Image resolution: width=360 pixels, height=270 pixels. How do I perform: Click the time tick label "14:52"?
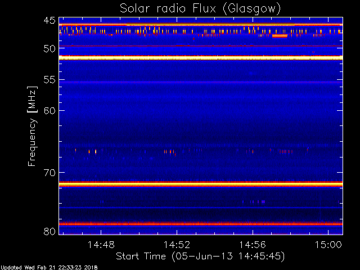point(177,245)
